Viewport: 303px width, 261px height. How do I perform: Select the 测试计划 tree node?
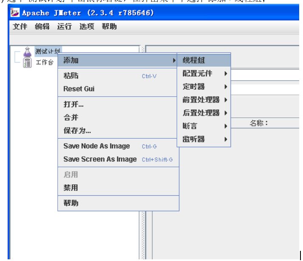tap(48, 51)
